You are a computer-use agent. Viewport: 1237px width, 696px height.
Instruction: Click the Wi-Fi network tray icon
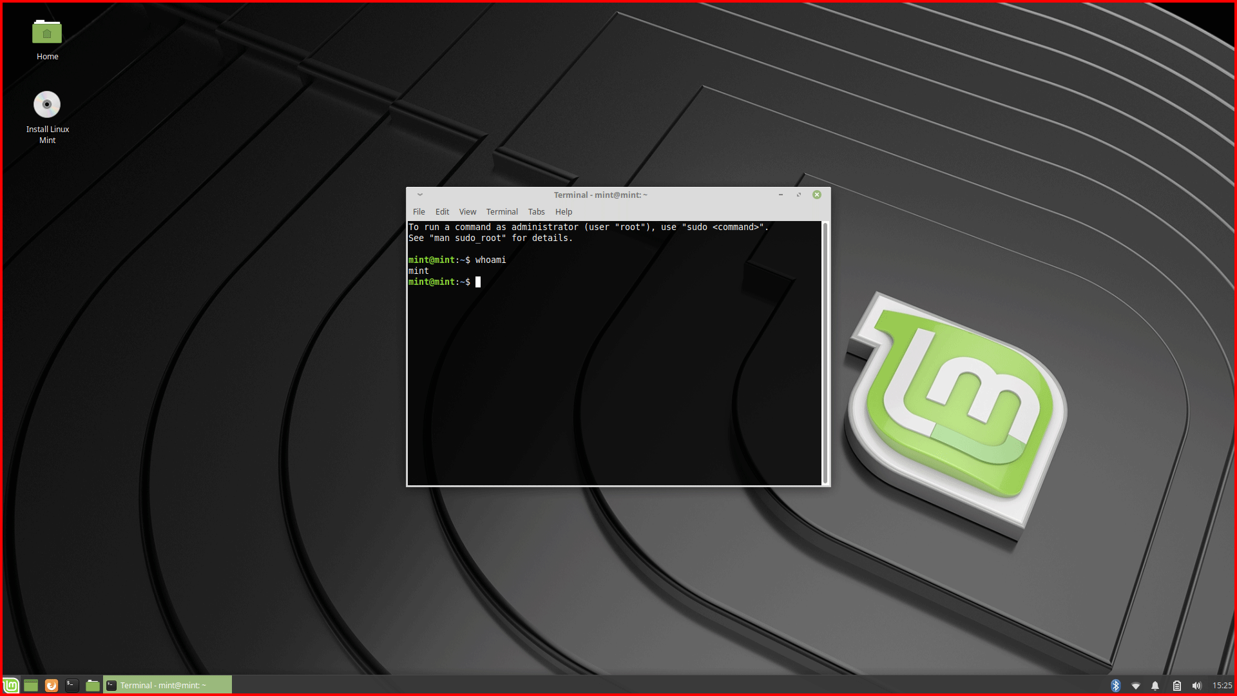coord(1136,685)
